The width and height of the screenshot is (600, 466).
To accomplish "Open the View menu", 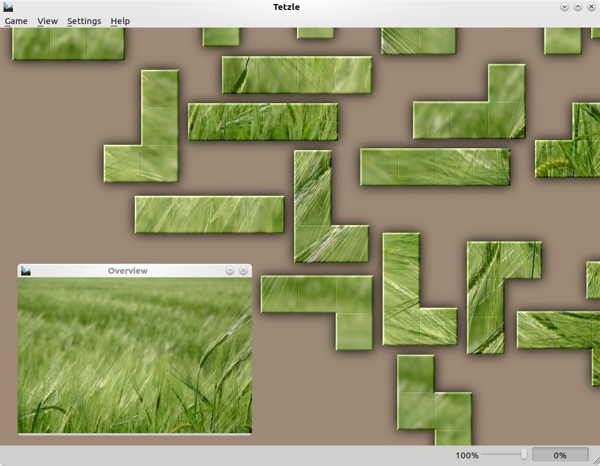I will [47, 21].
